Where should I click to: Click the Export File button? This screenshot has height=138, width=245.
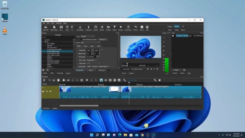click(x=80, y=70)
